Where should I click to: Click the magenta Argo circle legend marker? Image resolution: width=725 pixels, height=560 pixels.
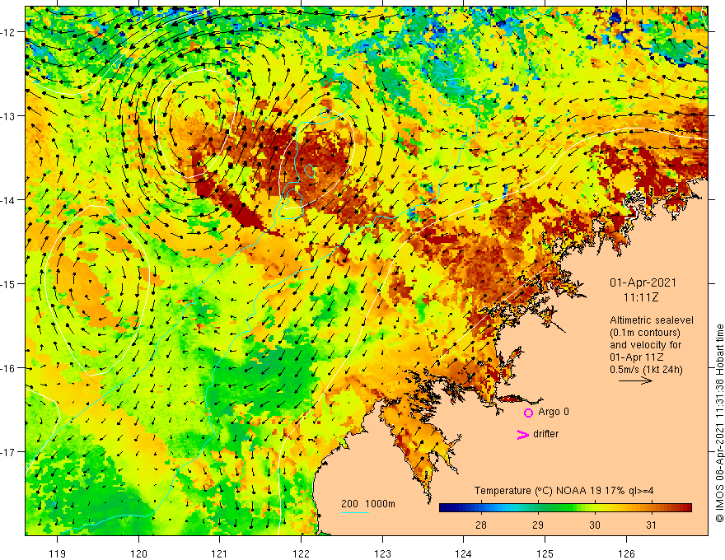tap(528, 413)
